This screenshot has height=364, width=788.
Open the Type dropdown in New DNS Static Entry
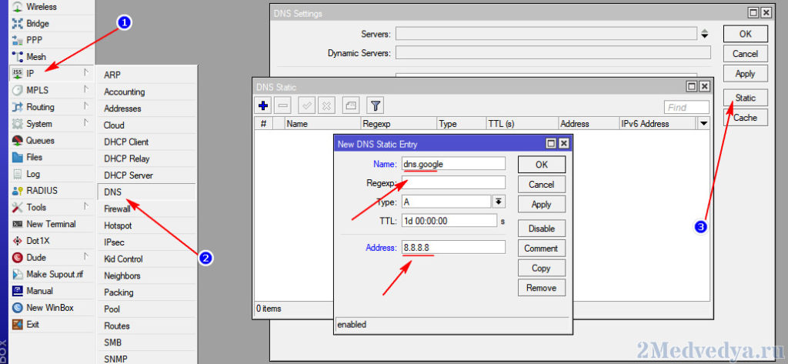click(x=499, y=202)
